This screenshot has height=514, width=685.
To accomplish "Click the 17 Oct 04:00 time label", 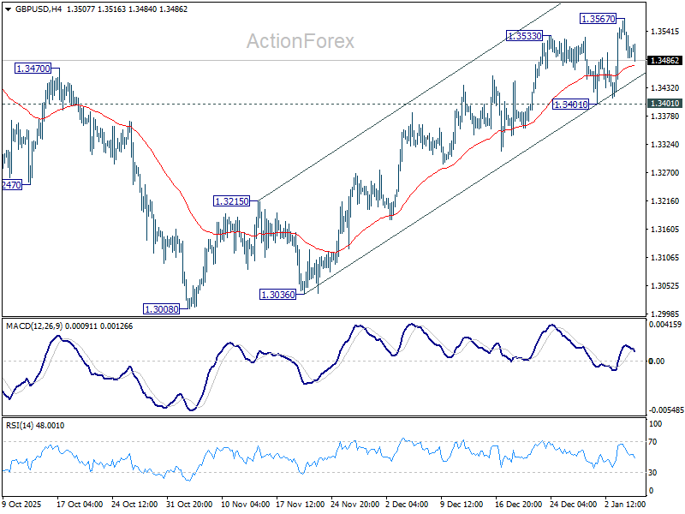I will pos(80,504).
